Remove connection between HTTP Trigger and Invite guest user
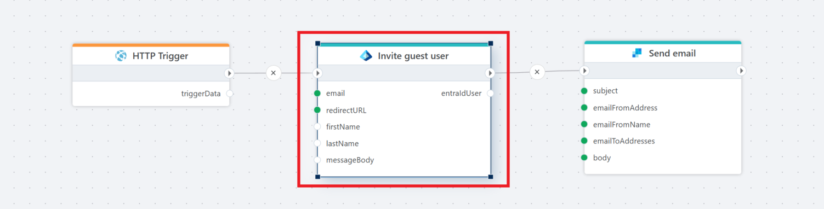 click(273, 73)
